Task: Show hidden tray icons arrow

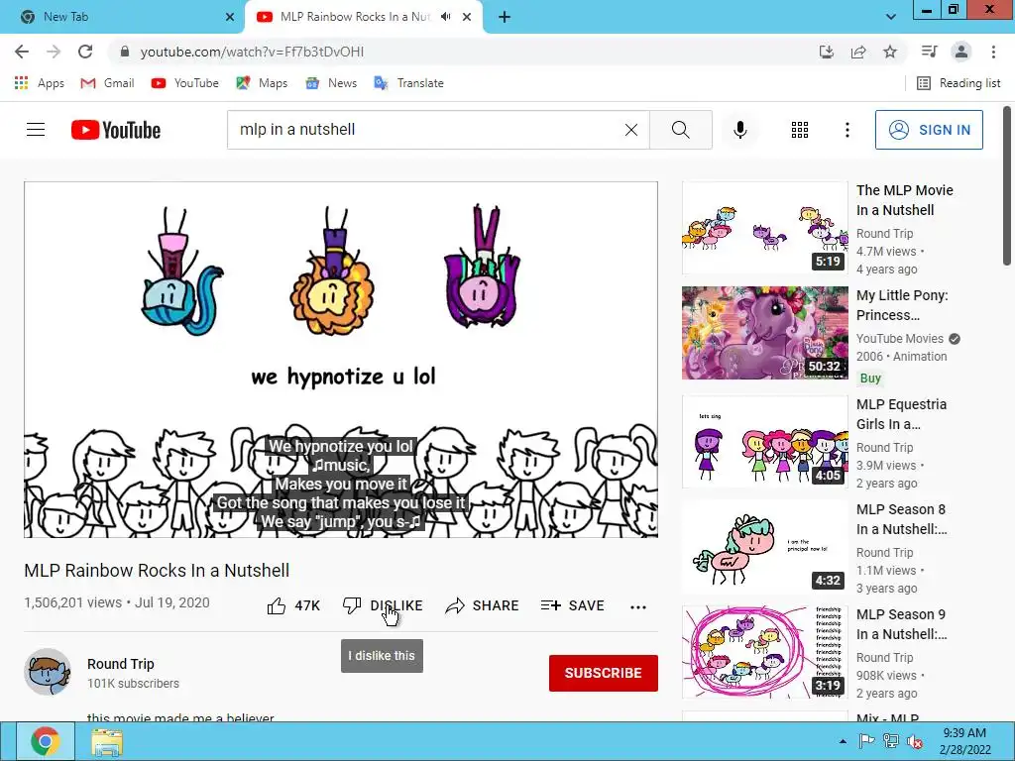Action: [x=843, y=741]
